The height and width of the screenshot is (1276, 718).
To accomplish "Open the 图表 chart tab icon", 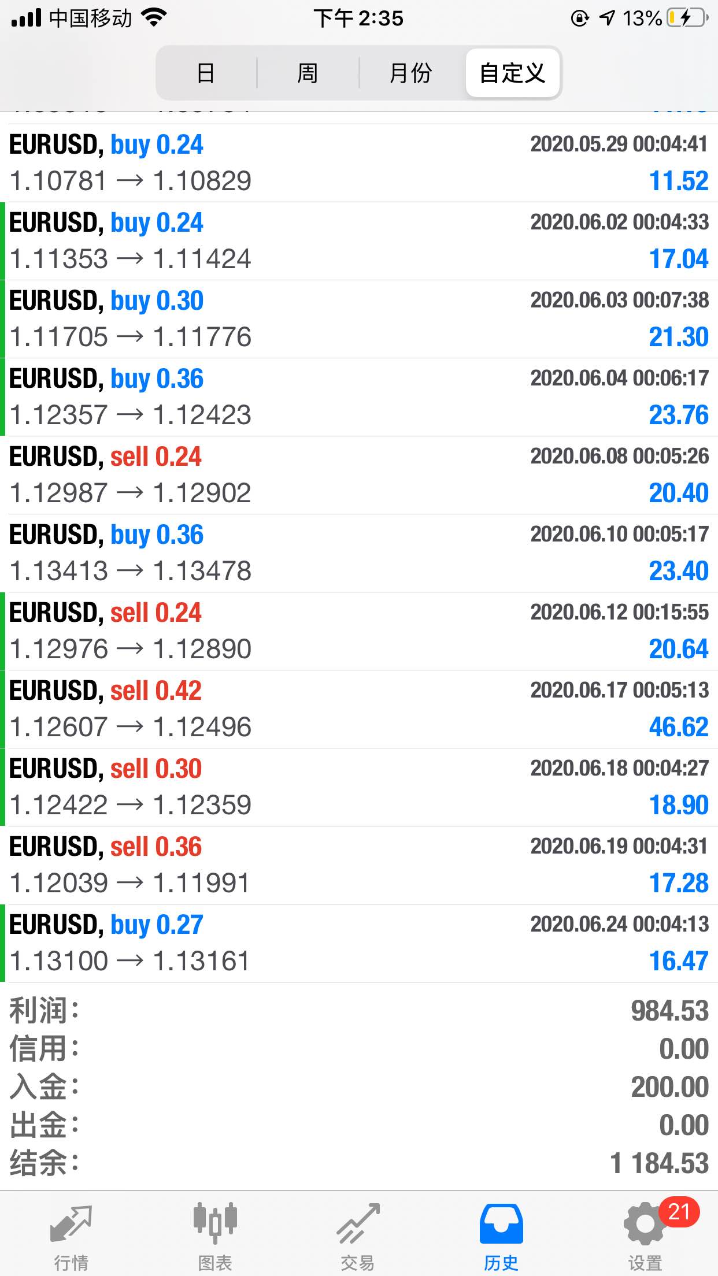I will pyautogui.click(x=214, y=1223).
